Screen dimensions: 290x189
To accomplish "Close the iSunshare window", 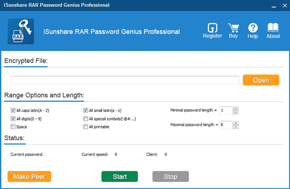I will tap(285, 6).
